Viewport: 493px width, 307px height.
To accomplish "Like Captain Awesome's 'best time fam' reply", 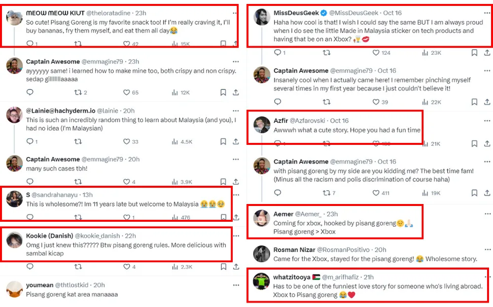I will 376,193.
